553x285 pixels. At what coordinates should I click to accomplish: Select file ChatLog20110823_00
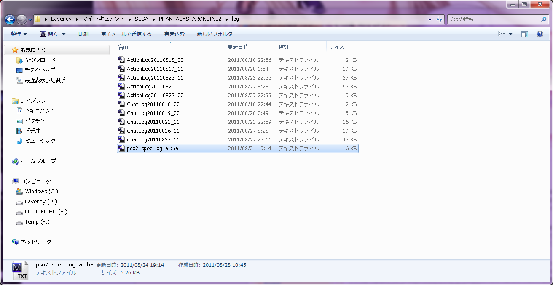point(238,122)
